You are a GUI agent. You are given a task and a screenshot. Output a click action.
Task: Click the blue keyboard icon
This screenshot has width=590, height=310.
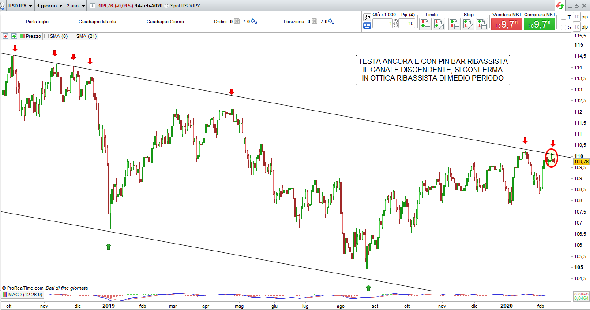pyautogui.click(x=367, y=26)
